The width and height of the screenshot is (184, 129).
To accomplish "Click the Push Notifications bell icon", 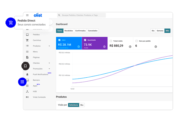I will pyautogui.click(x=27, y=75).
